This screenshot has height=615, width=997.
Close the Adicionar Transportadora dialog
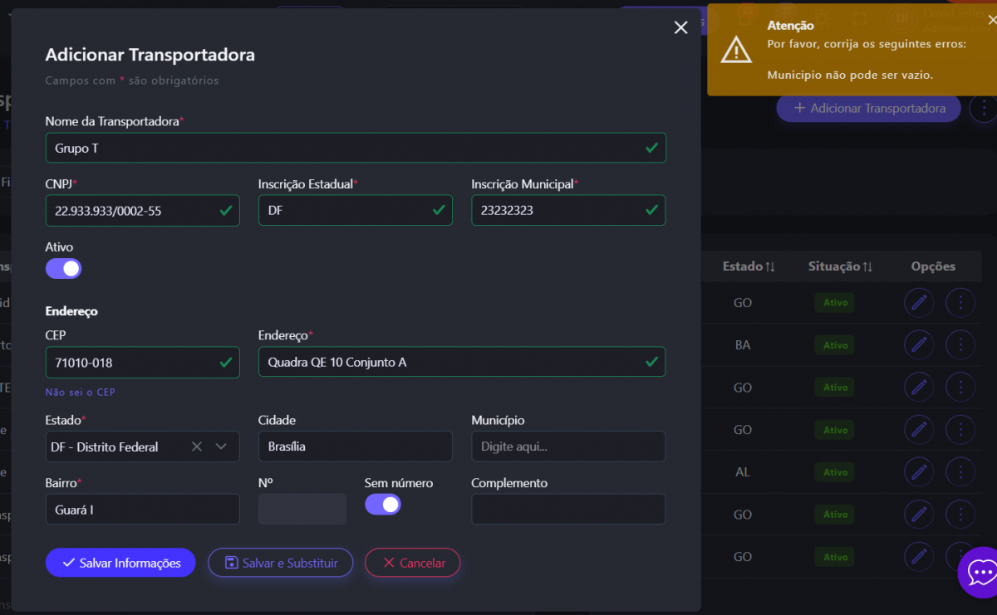point(680,27)
